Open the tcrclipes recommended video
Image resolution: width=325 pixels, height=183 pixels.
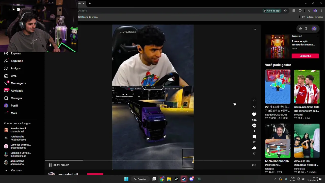[278, 141]
